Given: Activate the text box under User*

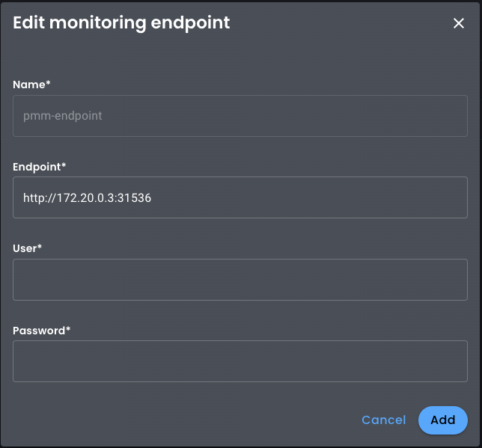Looking at the screenshot, I should coord(240,280).
